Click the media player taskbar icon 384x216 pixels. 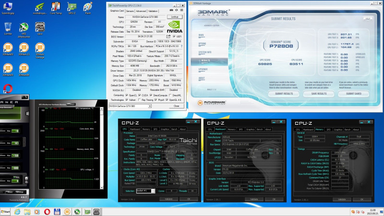(37, 212)
